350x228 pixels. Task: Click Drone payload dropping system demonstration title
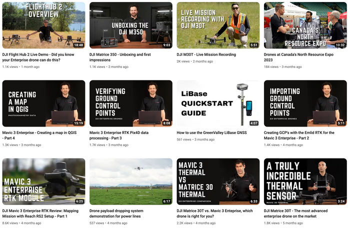[x=116, y=213]
